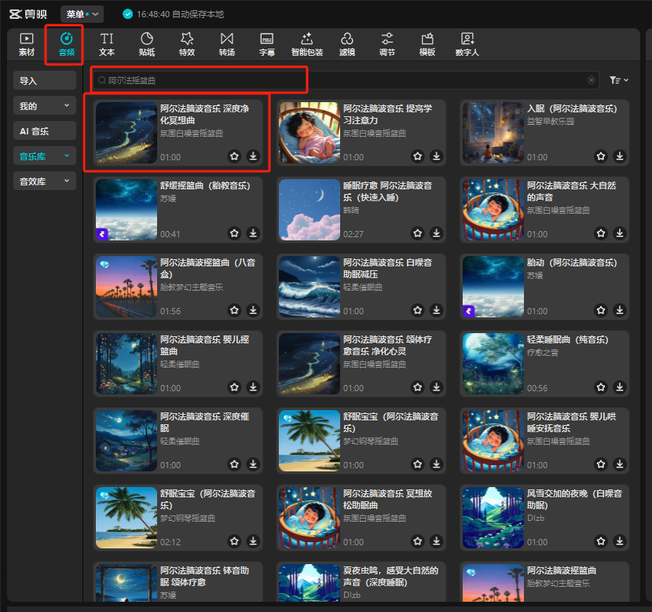This screenshot has width=652, height=612.
Task: Expand the 音效库 sidebar section
Action: point(45,181)
